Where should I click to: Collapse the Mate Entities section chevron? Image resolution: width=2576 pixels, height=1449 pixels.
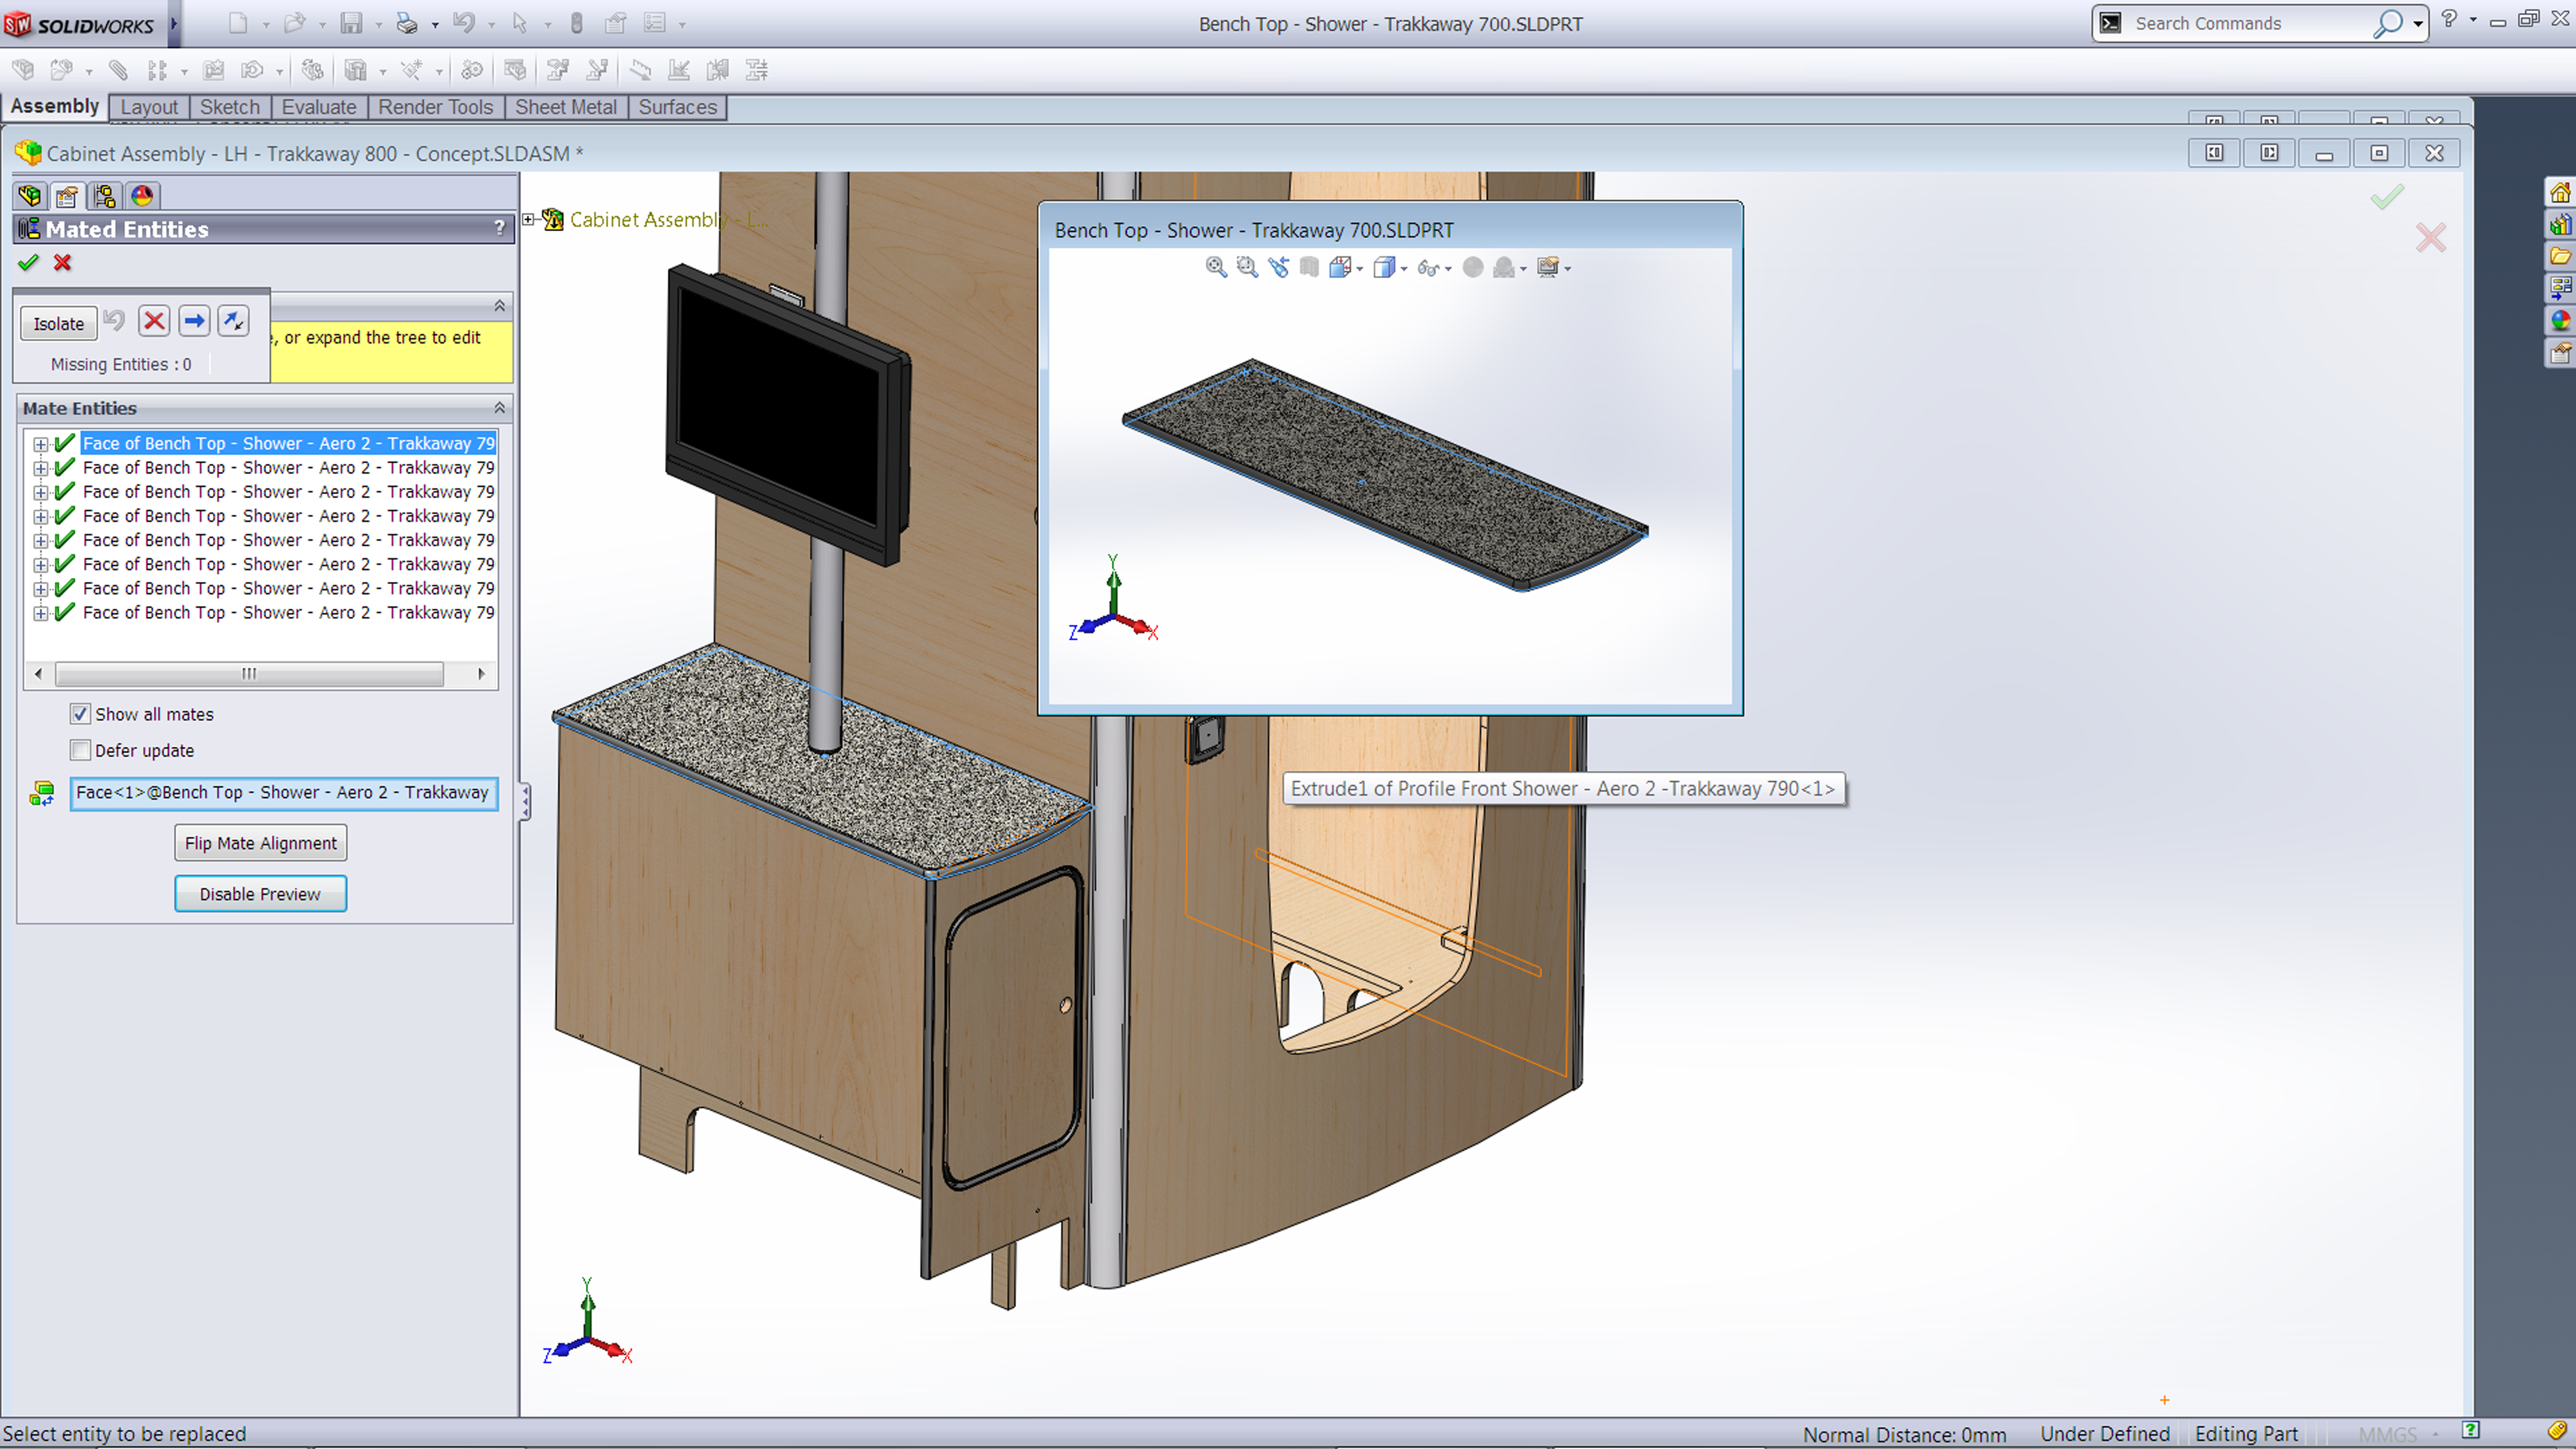tap(499, 408)
